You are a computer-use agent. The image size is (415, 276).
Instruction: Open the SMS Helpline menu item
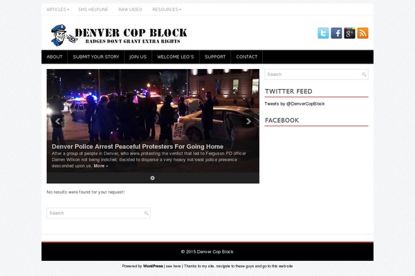tap(93, 10)
